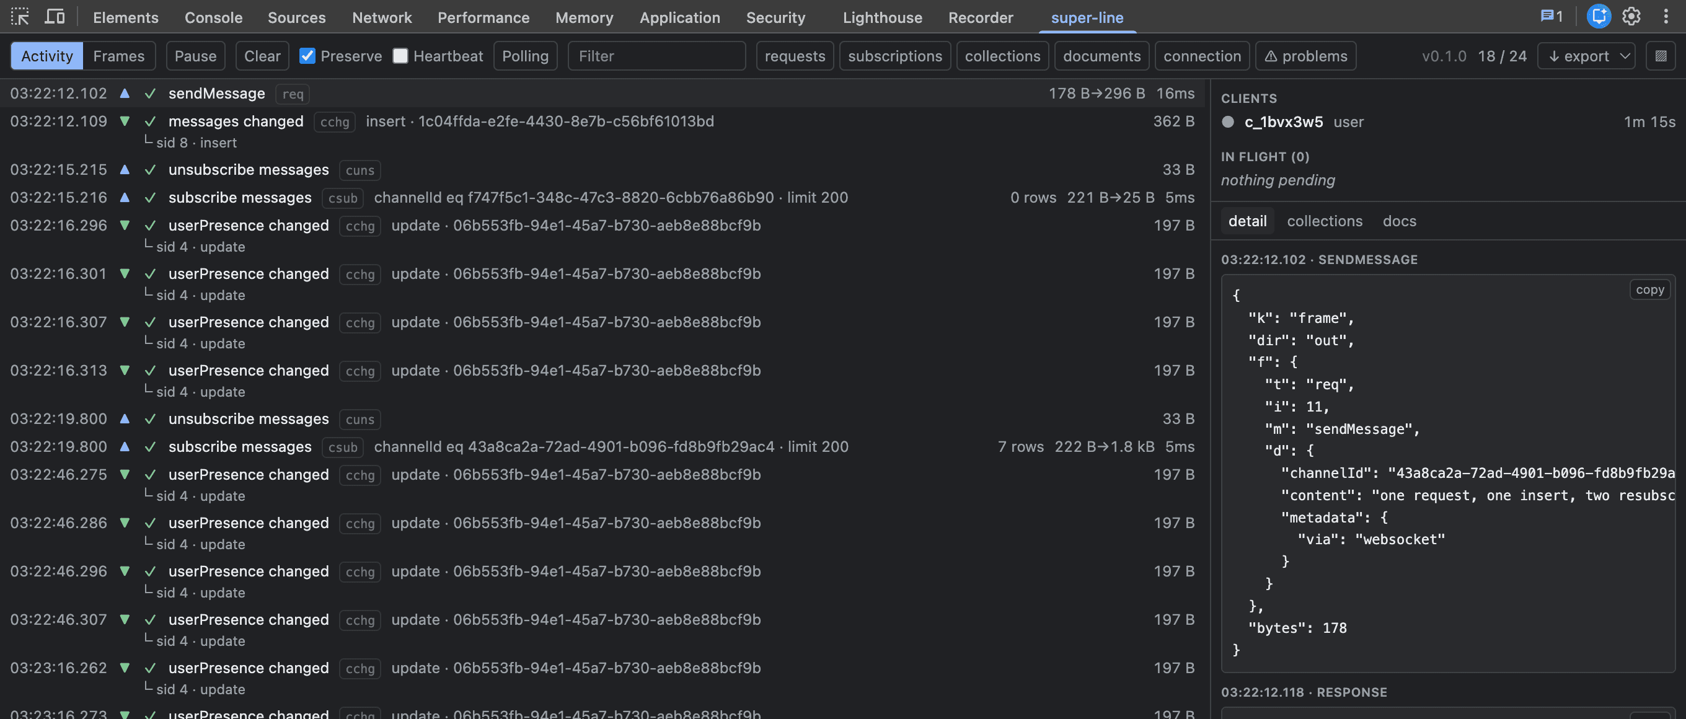Image resolution: width=1686 pixels, height=719 pixels.
Task: Click the checkmark at 03:23:16.262
Action: tap(150, 669)
